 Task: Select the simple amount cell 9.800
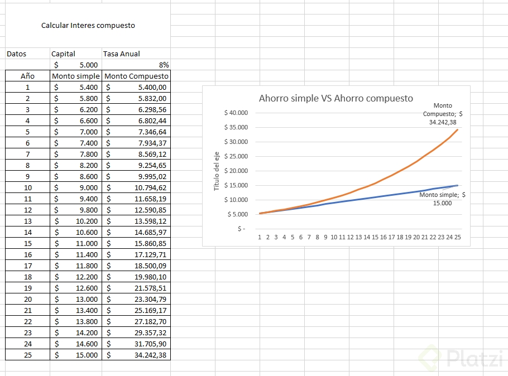pyautogui.click(x=76, y=210)
